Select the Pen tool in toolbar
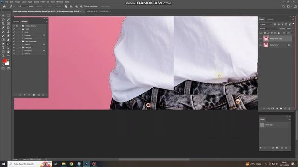This screenshot has width=298, height=167. coord(8,44)
